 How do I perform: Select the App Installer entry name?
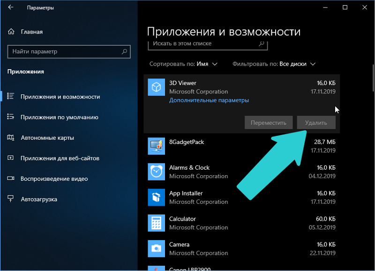(x=186, y=193)
